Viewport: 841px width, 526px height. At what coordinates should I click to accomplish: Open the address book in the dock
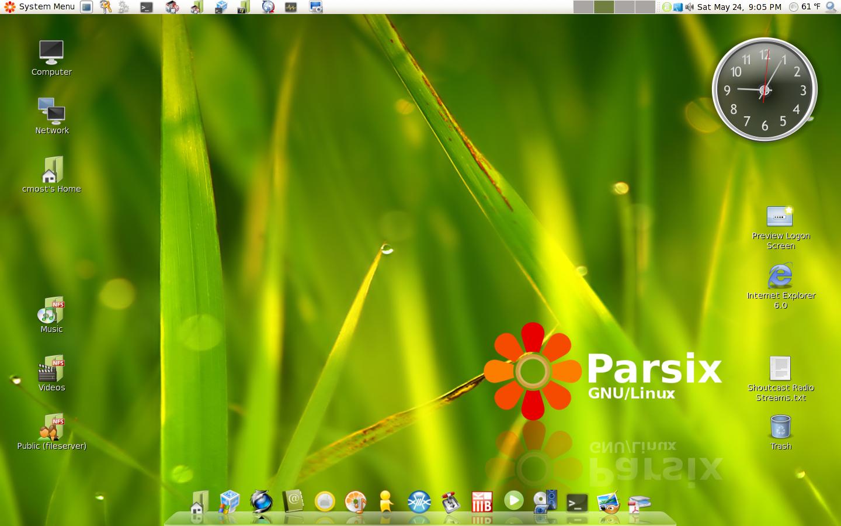coord(293,501)
